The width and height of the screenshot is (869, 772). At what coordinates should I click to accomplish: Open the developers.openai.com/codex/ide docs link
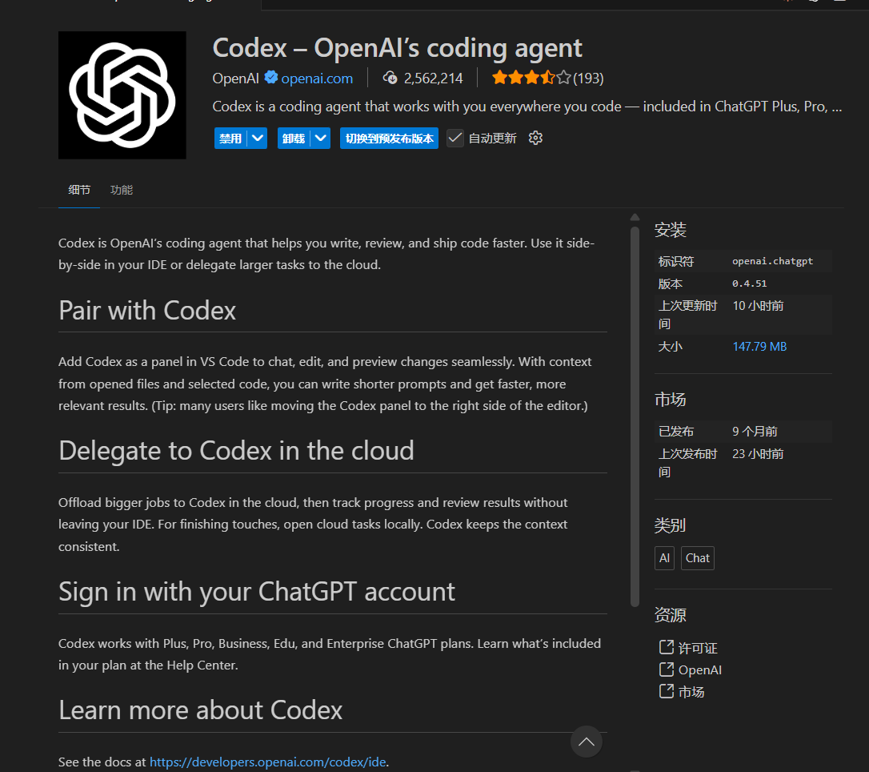(268, 762)
